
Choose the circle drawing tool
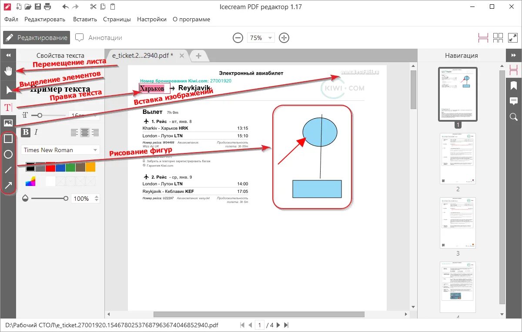(8, 154)
